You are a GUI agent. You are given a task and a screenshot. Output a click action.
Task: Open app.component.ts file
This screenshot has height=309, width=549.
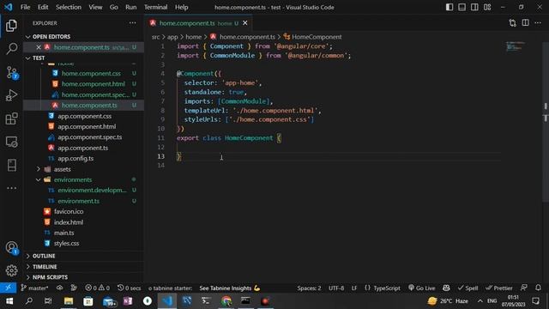82,148
